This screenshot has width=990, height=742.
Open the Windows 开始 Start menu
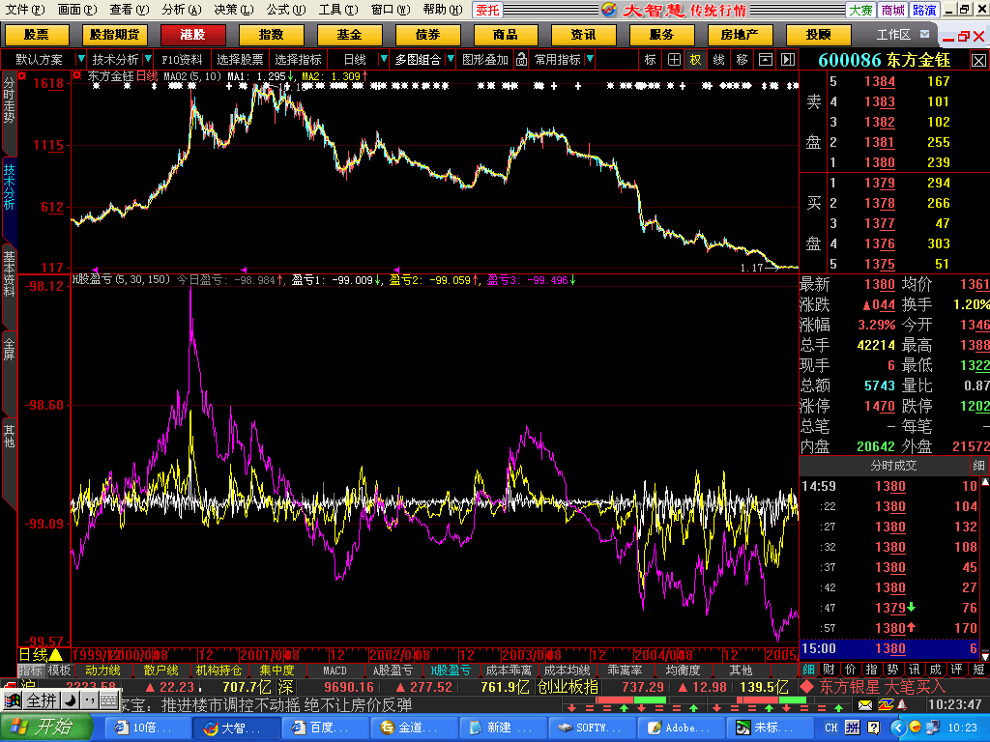(x=44, y=728)
